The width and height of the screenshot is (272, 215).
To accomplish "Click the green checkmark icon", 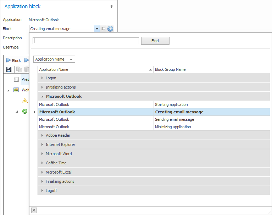I will click(x=25, y=111).
